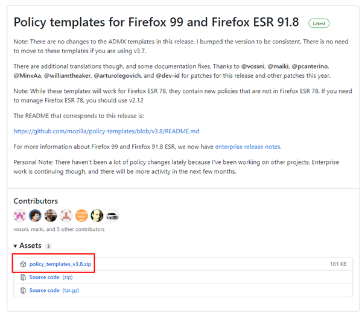Open the bearded man contributor avatar
The image size is (362, 313).
(x=51, y=215)
